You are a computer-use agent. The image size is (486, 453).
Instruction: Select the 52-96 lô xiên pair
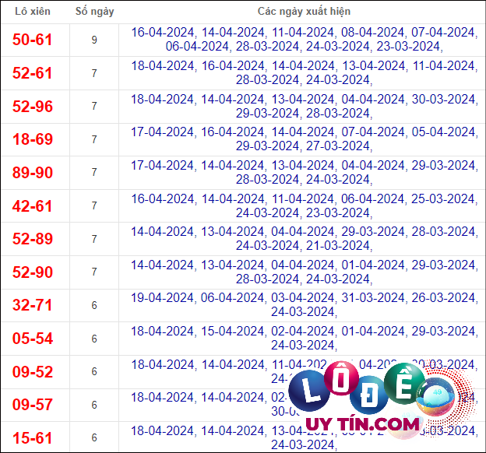point(33,107)
